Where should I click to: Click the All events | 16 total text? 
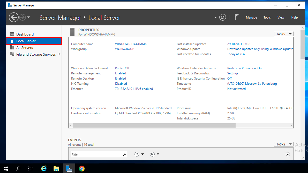point(81,145)
